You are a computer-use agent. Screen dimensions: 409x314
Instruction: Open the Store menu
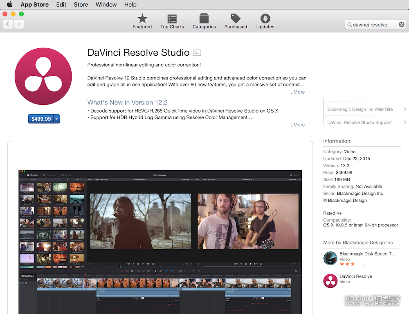coord(81,5)
